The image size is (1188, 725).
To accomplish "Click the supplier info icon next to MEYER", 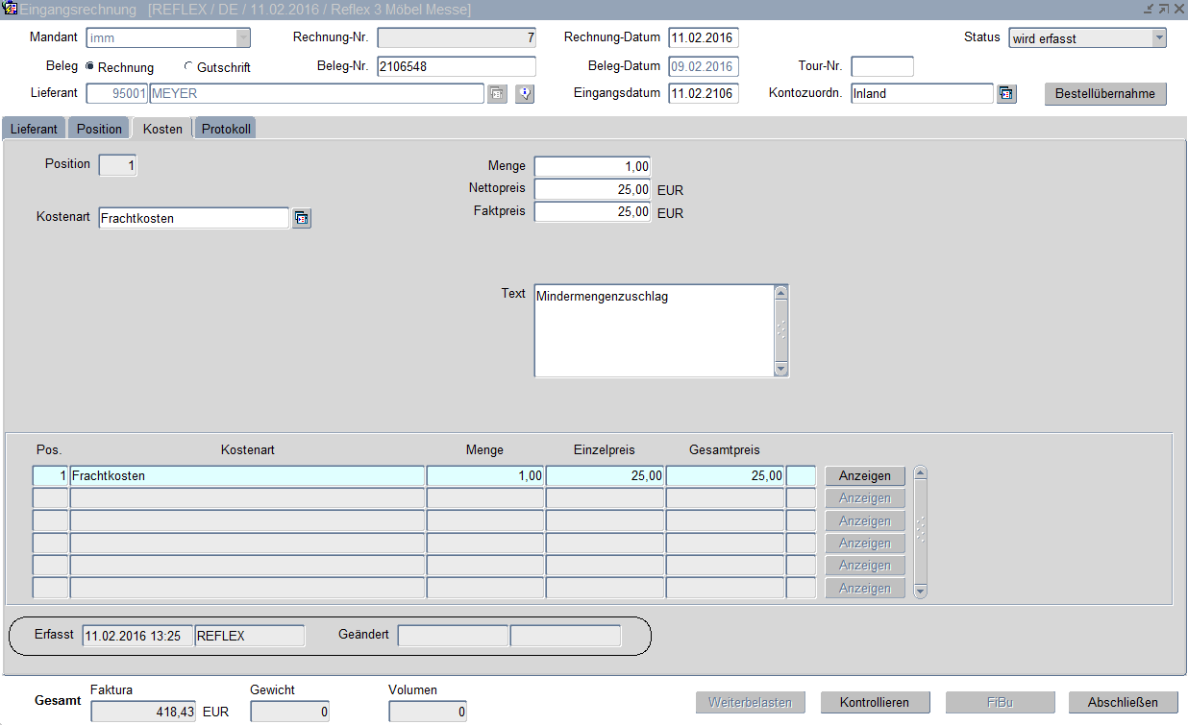I will 525,93.
